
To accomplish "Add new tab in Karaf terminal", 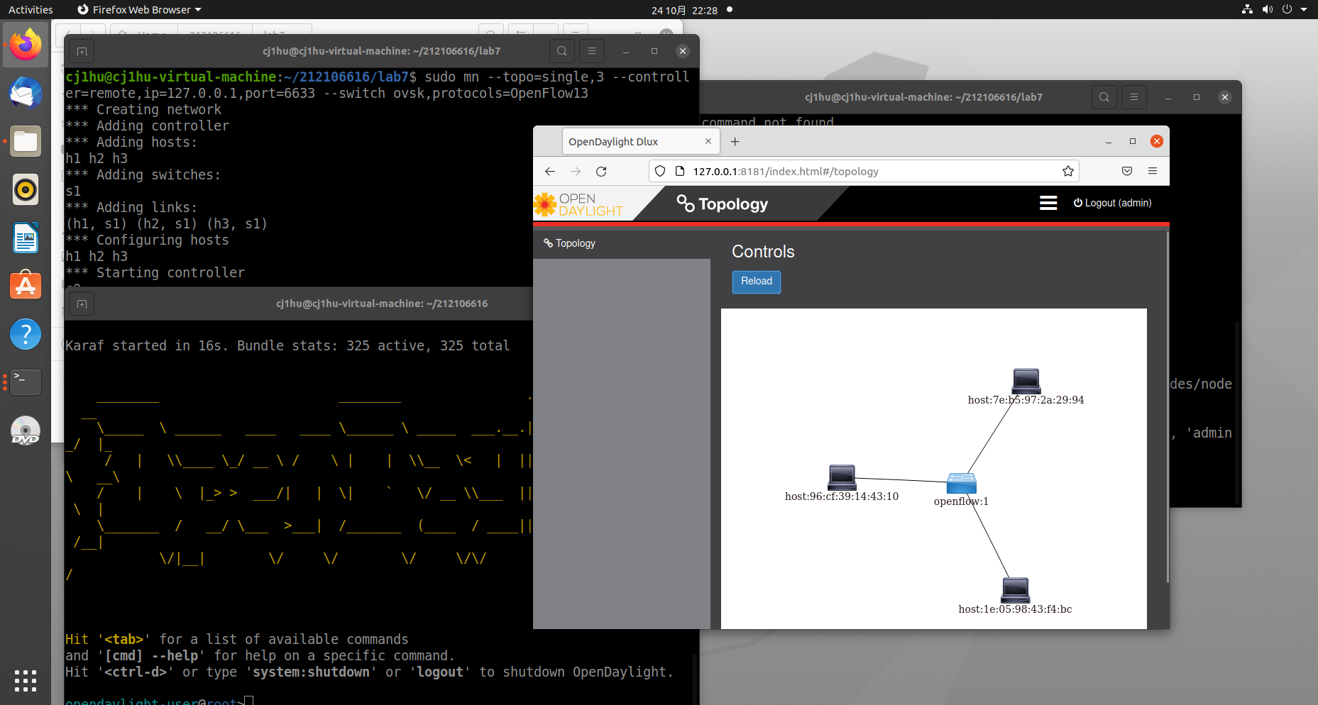I will click(x=82, y=304).
